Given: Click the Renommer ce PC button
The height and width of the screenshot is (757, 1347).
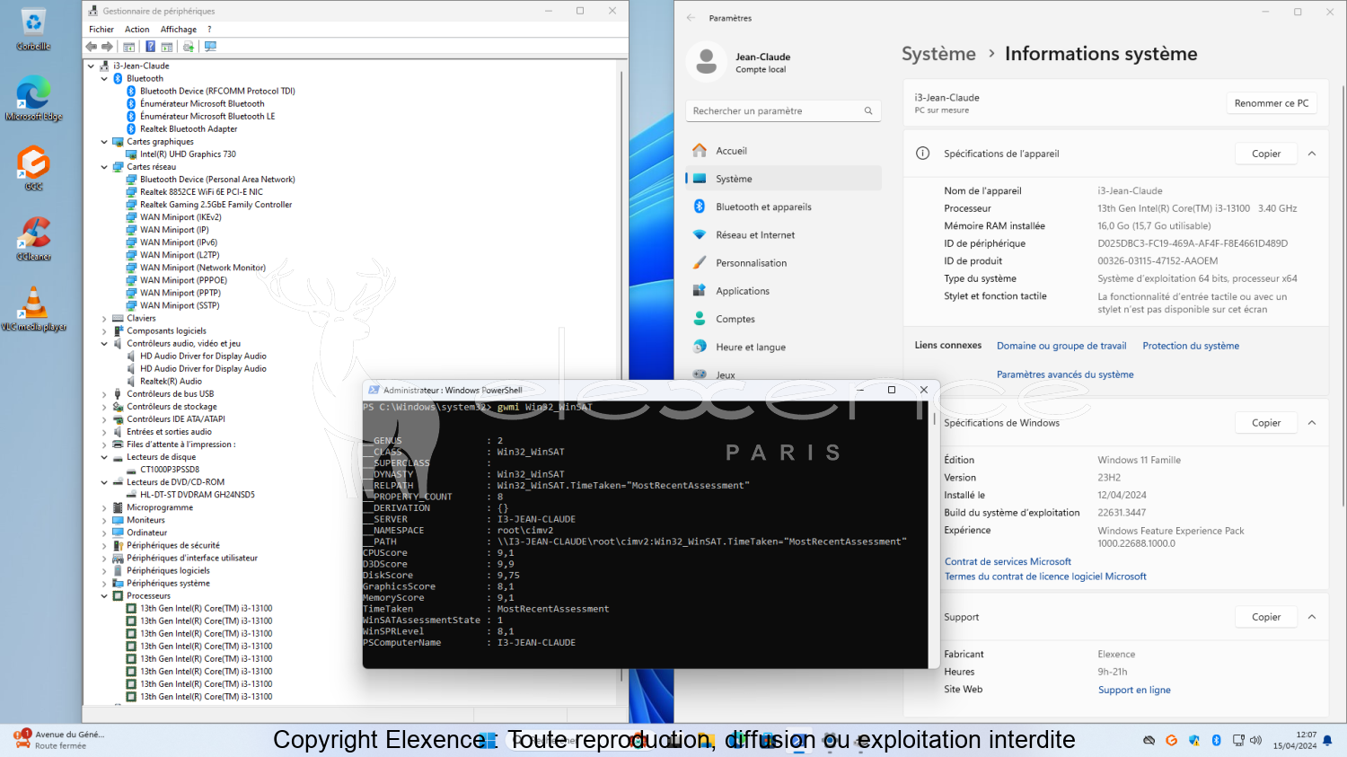Looking at the screenshot, I should point(1271,103).
